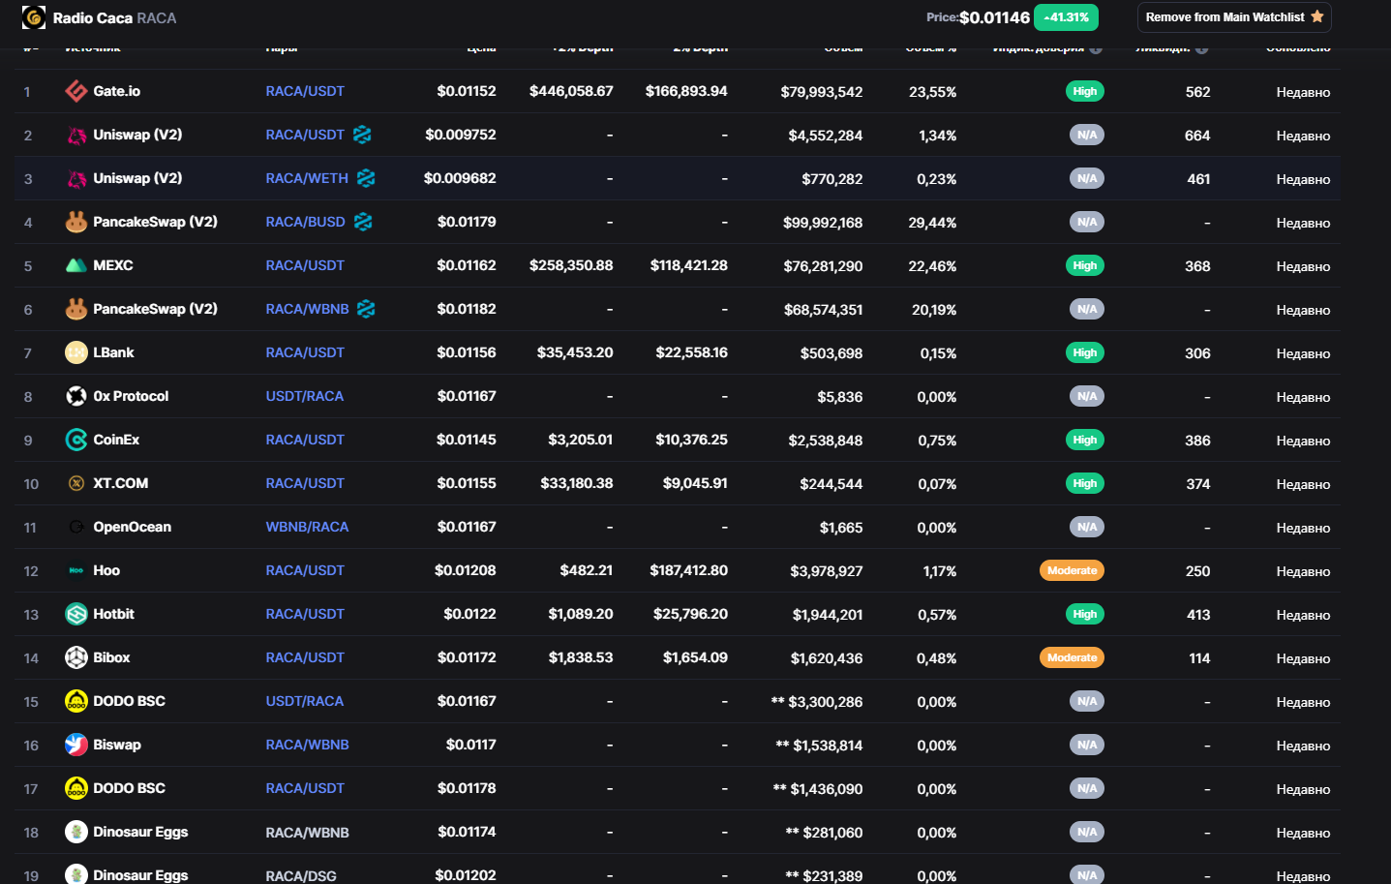Click the MEXC exchange logo
This screenshot has width=1391, height=884.
click(x=76, y=265)
